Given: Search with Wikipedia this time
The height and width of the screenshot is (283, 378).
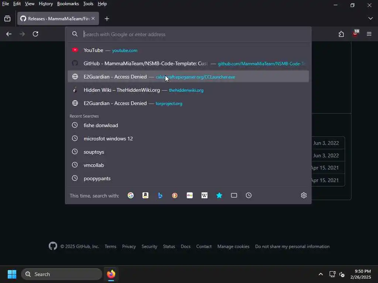Looking at the screenshot, I should pyautogui.click(x=205, y=195).
